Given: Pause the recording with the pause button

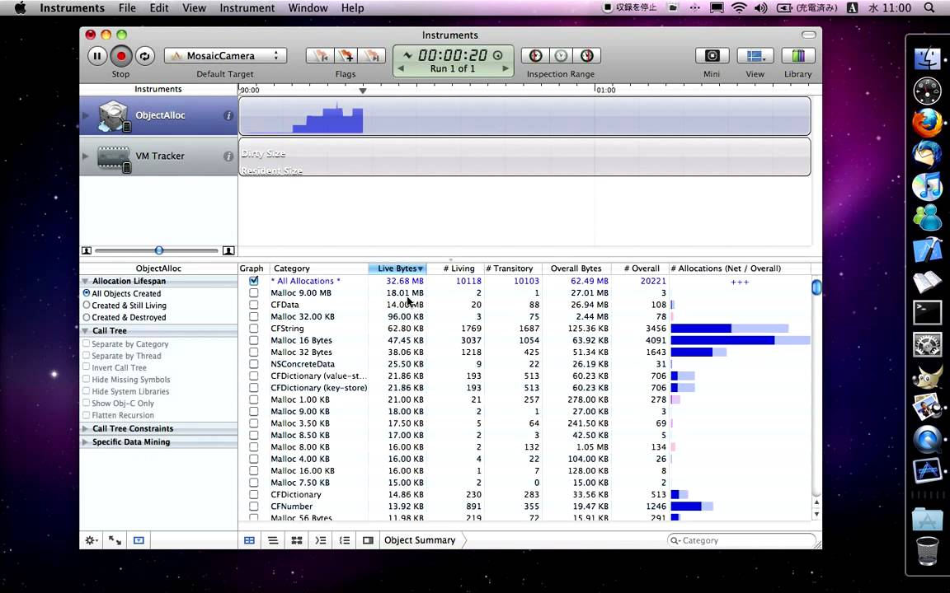Looking at the screenshot, I should (97, 56).
